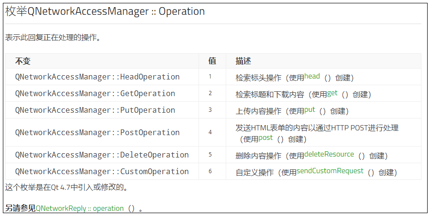
Task: Click the 值 column header
Action: pyautogui.click(x=212, y=61)
